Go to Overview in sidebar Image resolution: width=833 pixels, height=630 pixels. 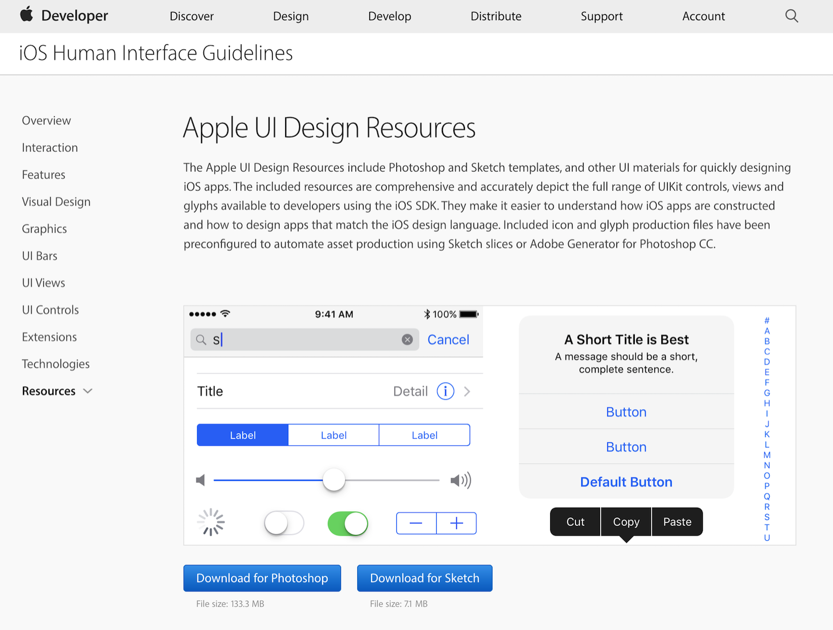point(47,120)
